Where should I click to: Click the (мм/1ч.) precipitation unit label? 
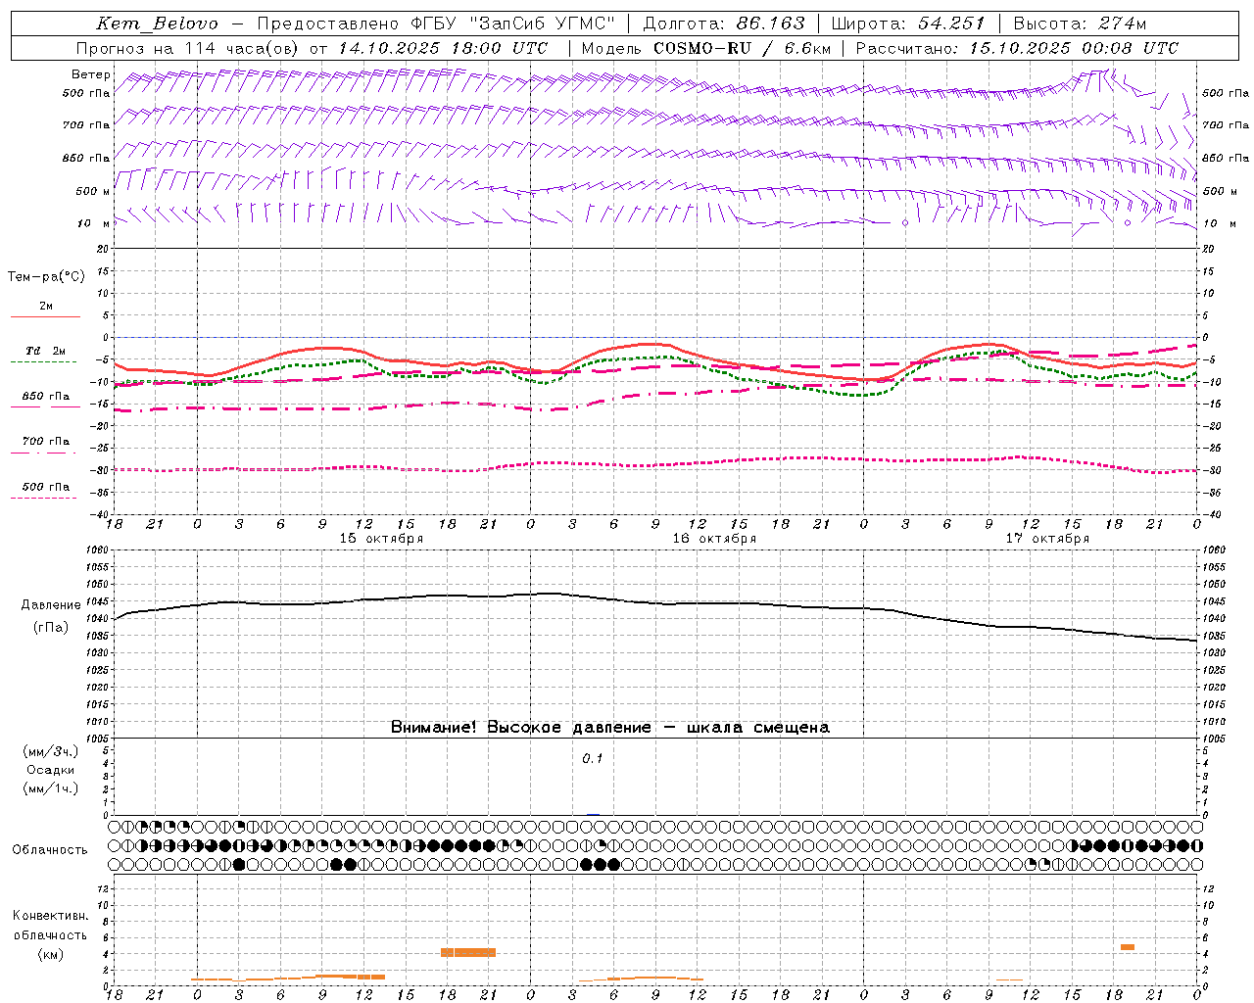pos(50,788)
